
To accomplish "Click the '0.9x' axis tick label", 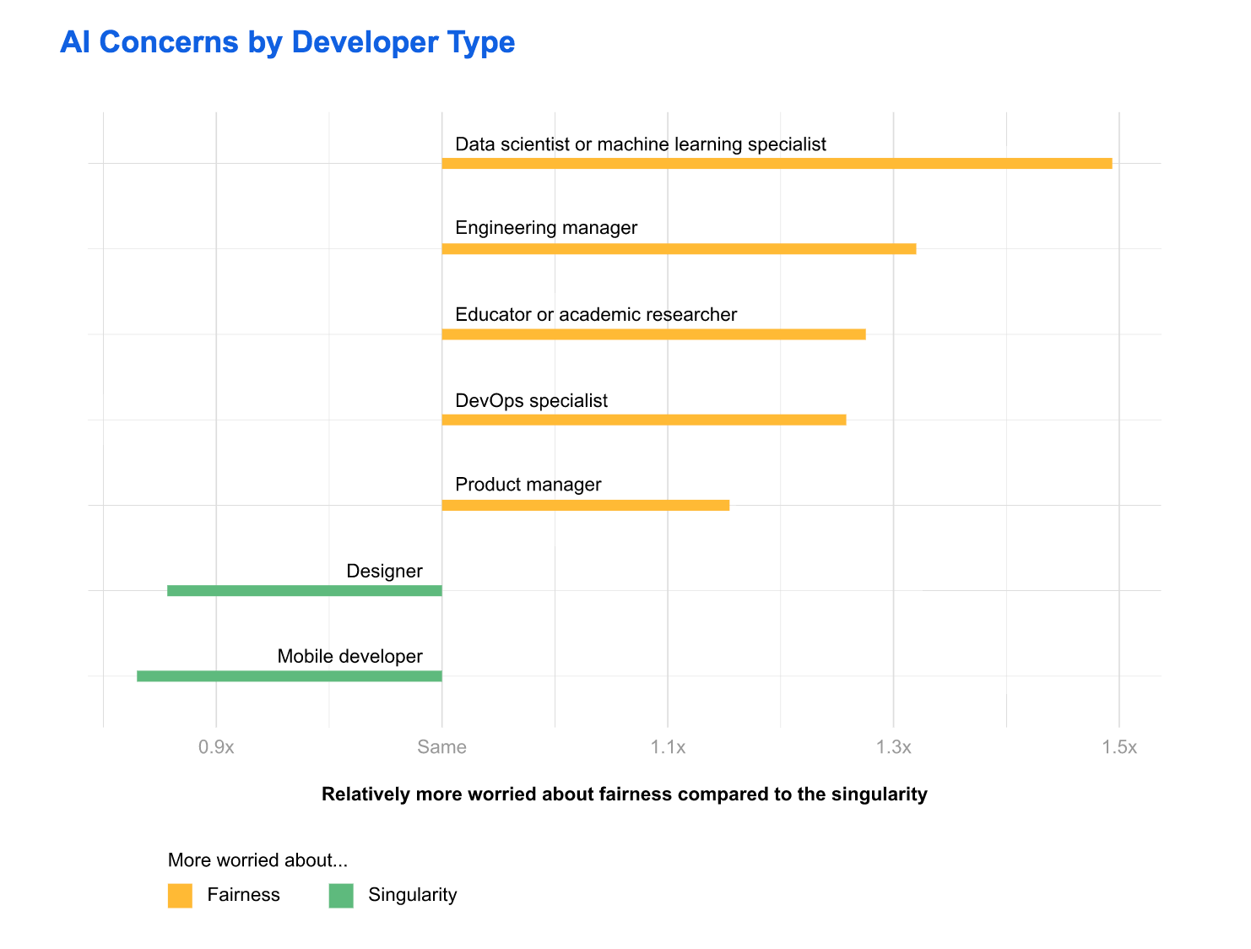I will (x=216, y=747).
